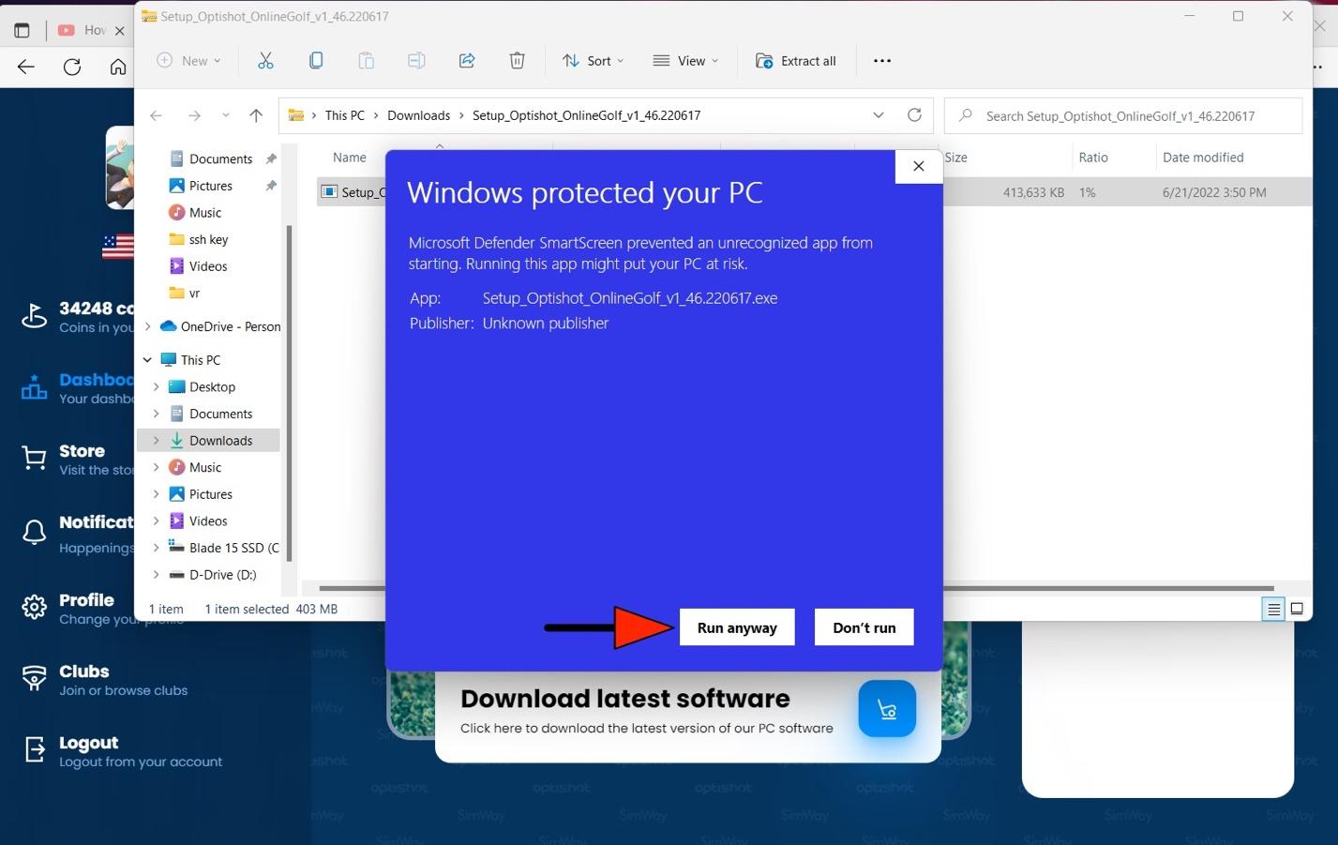1338x845 pixels.
Task: Sort files by Name column header
Action: click(x=350, y=158)
